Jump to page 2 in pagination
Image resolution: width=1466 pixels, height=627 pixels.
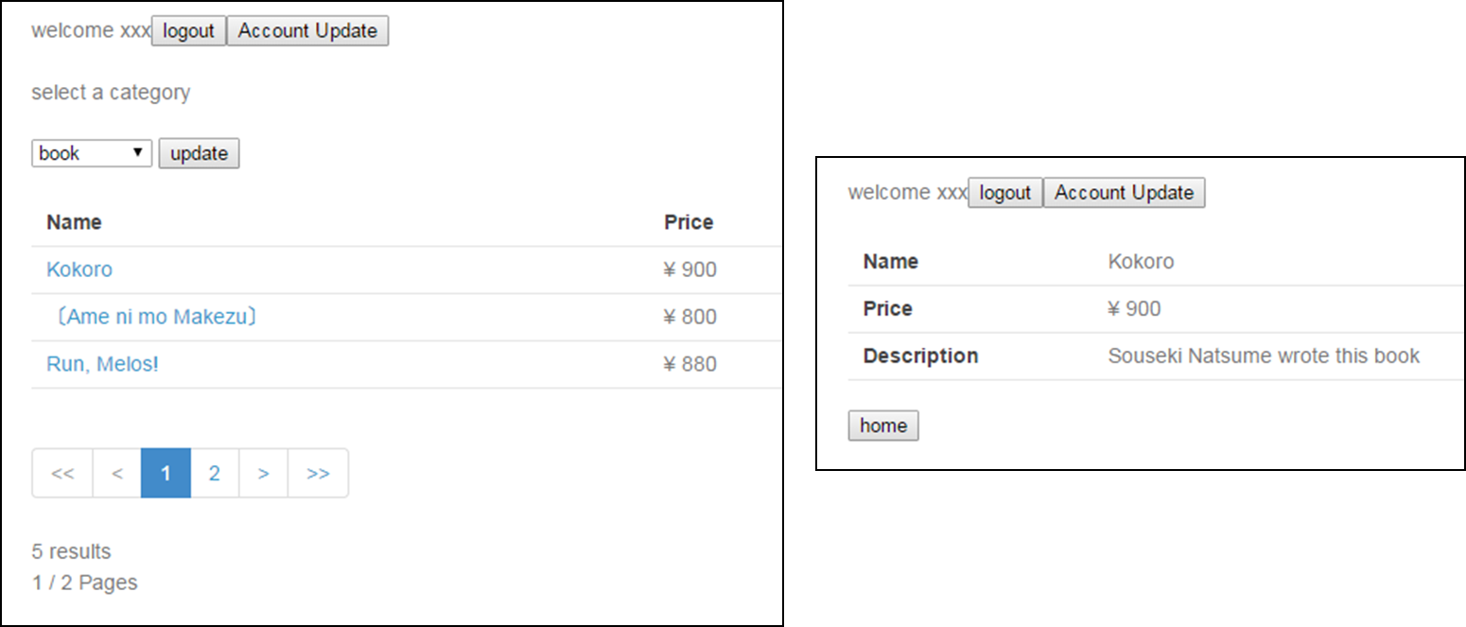coord(215,474)
